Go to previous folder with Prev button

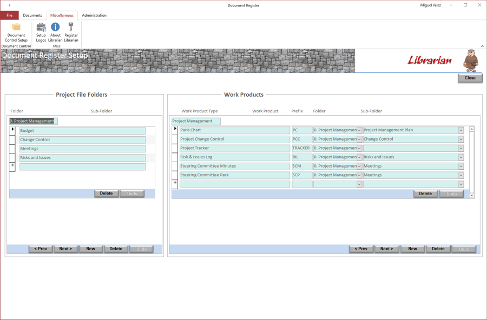(x=41, y=249)
